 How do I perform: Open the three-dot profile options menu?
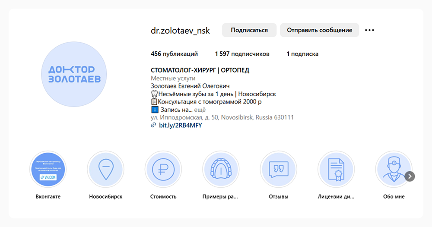pos(369,30)
